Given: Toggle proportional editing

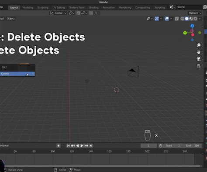Looking at the screenshot, I should click(91, 13).
